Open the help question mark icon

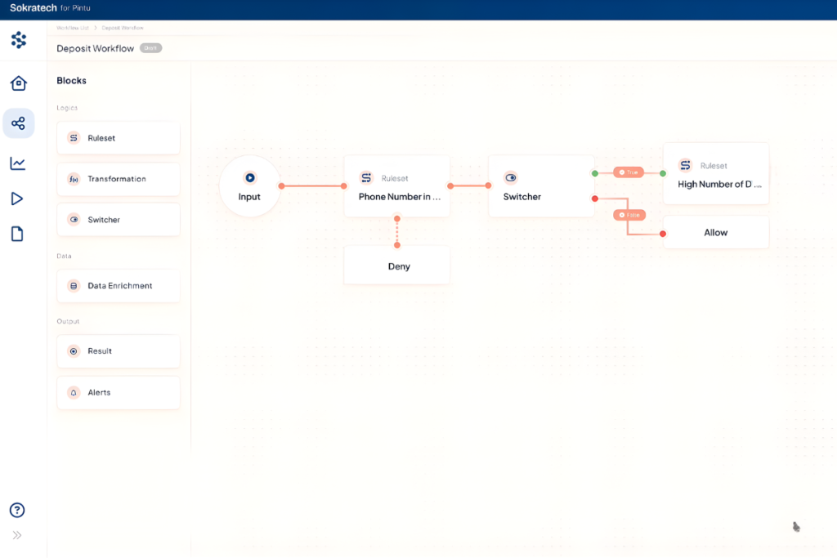17,510
